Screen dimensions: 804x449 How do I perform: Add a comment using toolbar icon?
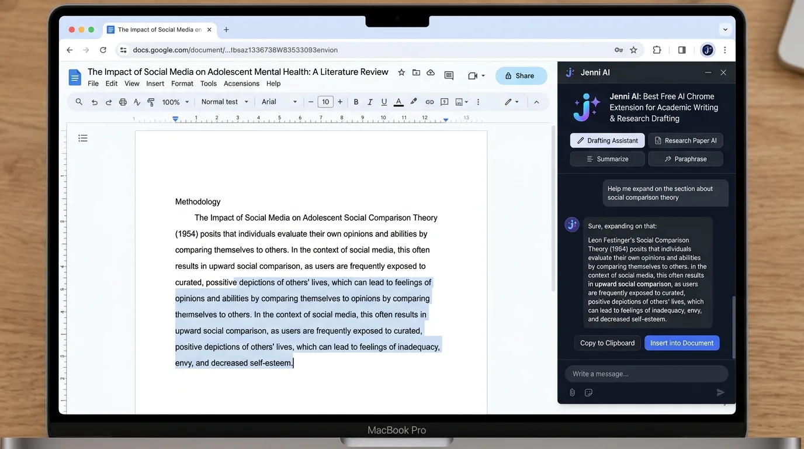click(x=444, y=102)
